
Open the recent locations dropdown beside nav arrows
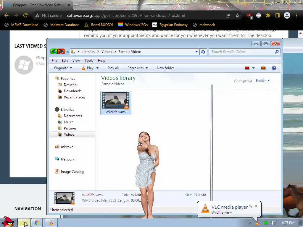pos(67,52)
